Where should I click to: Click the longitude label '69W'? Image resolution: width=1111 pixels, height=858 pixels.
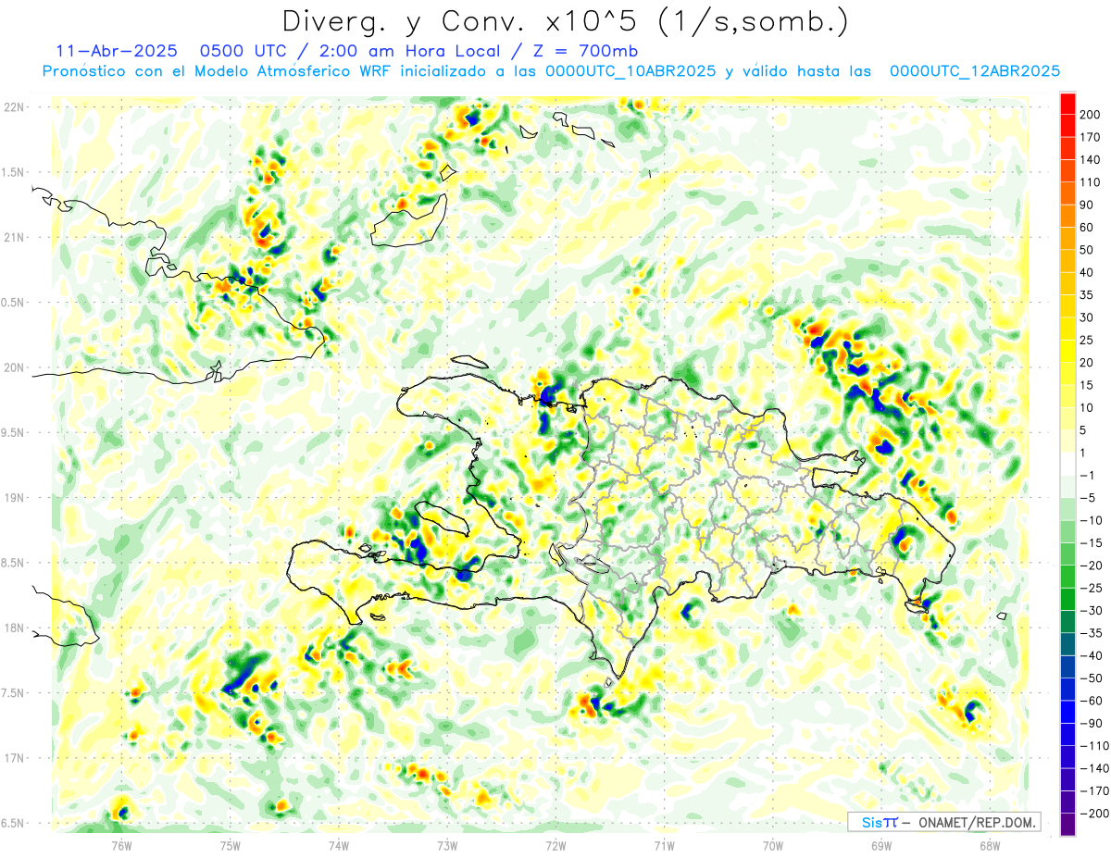click(881, 845)
